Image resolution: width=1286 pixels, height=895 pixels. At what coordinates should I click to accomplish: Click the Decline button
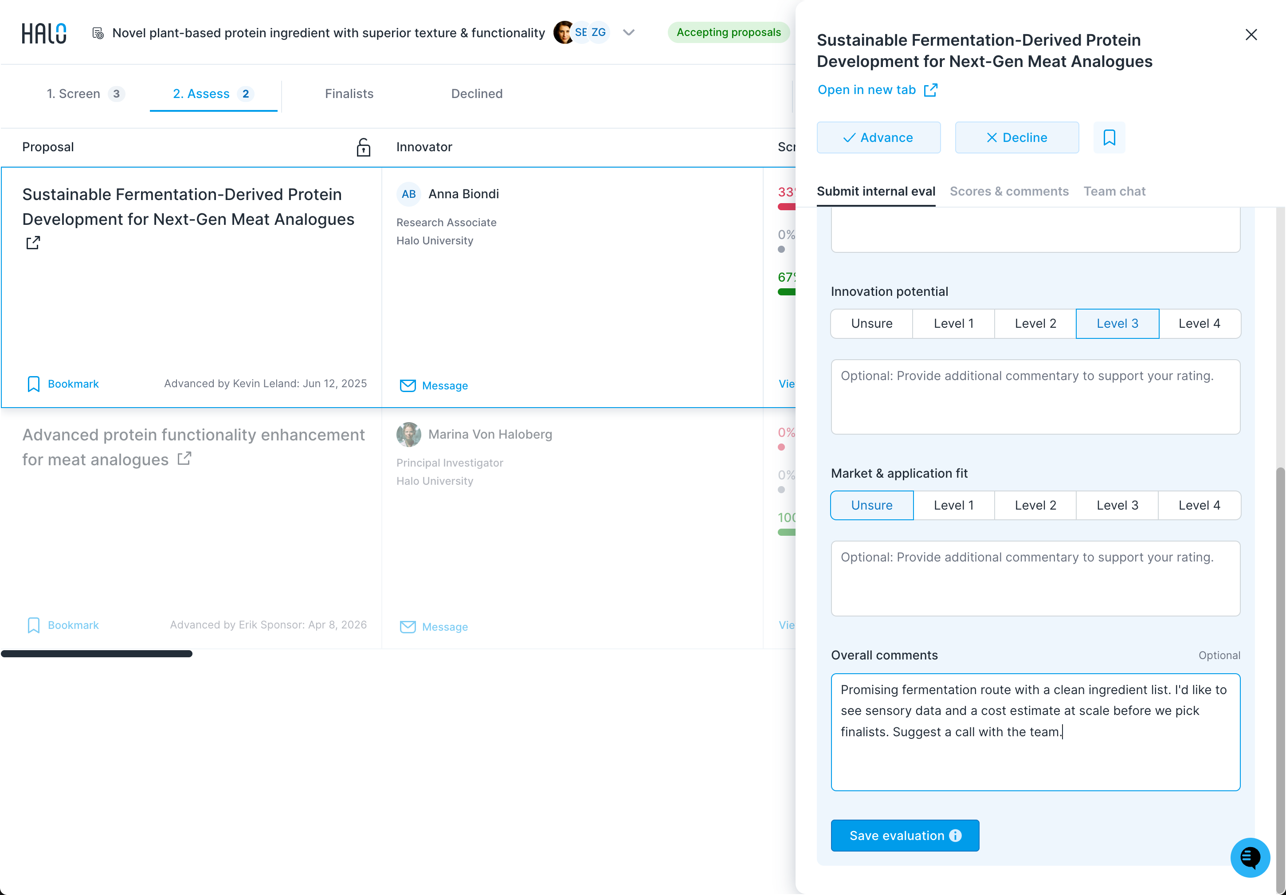click(1016, 137)
